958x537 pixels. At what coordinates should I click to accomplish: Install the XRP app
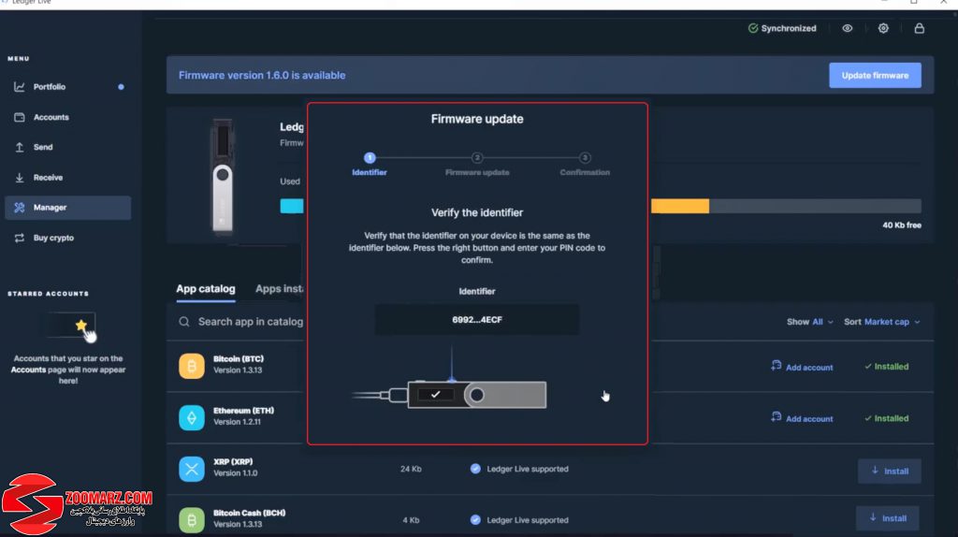pos(889,471)
